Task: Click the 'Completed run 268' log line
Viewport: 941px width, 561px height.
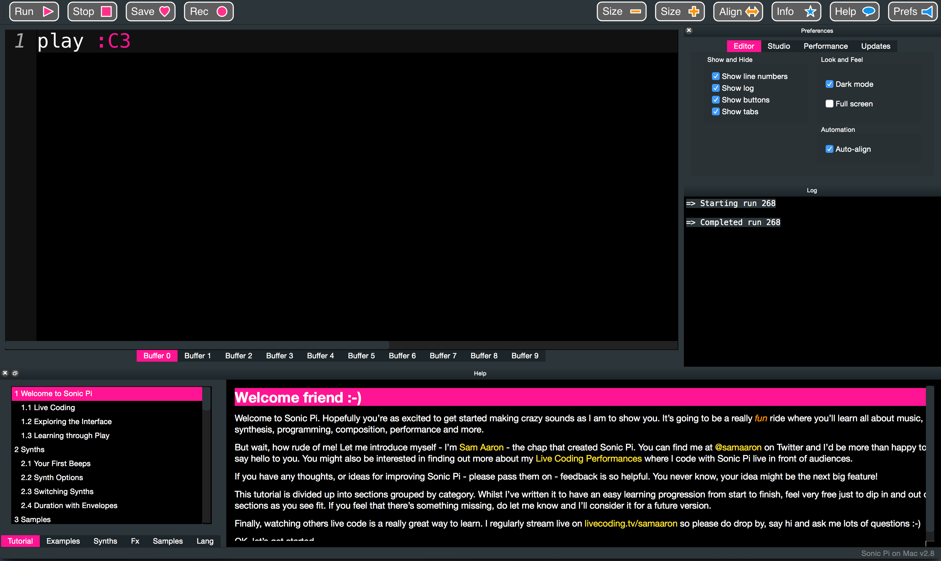Action: (733, 222)
